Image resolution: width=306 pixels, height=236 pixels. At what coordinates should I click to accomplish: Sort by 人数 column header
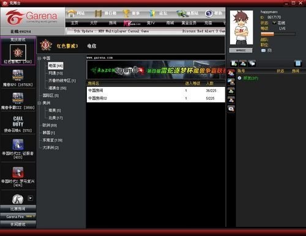pos(210,83)
